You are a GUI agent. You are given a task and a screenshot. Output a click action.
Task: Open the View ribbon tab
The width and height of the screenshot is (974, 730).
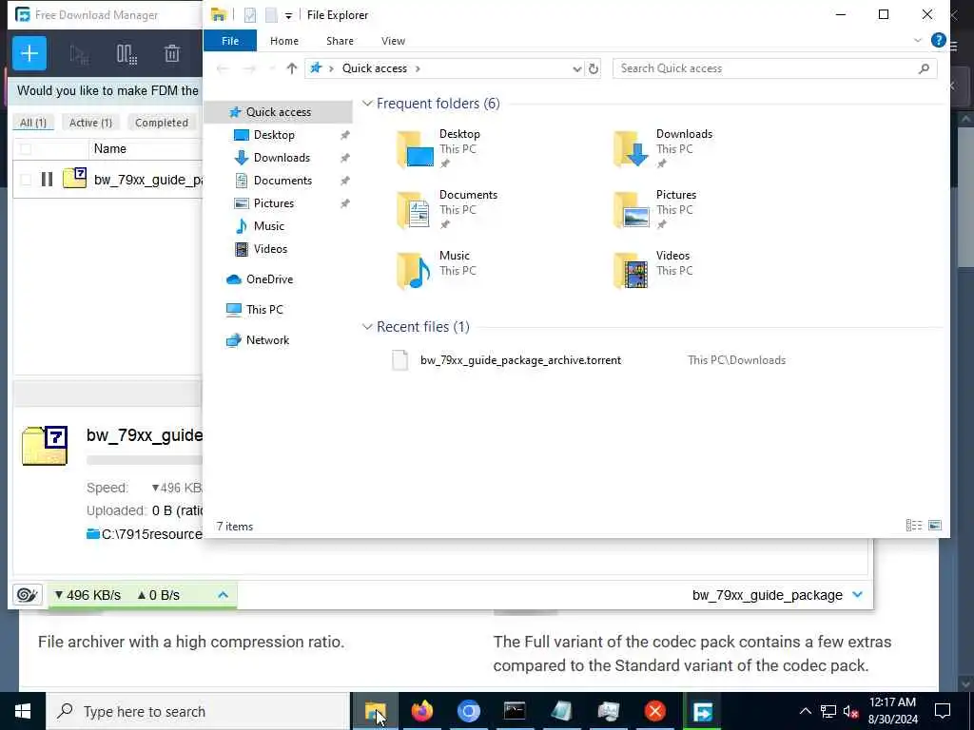click(x=393, y=41)
